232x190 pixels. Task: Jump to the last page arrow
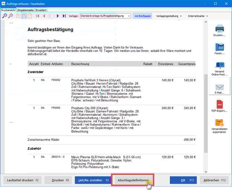[x=64, y=16]
